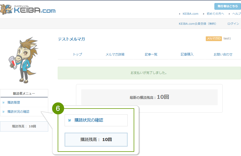Click the テストメルマガ title
Image resolution: width=241 pixels, height=156 pixels.
tap(72, 39)
